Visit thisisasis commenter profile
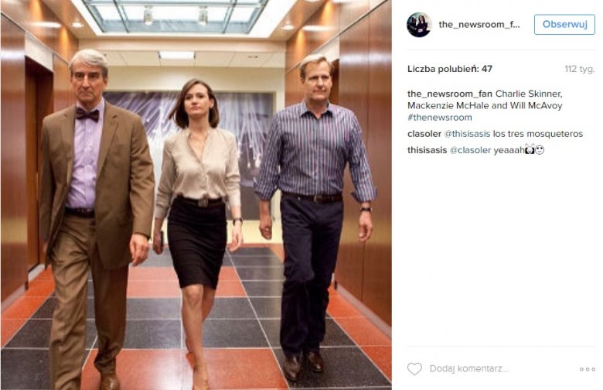 coord(427,150)
